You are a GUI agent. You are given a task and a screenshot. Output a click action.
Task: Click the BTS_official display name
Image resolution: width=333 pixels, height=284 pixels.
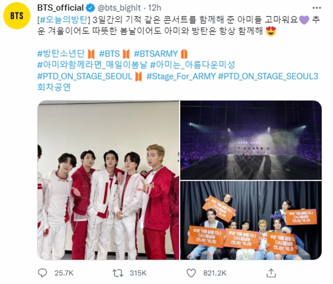[60, 8]
